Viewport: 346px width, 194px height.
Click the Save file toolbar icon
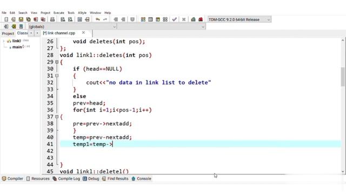(21, 19)
